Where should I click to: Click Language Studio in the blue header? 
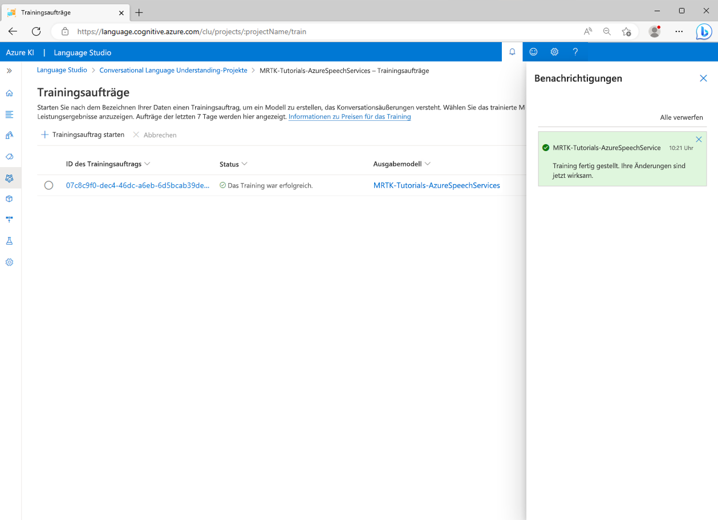pos(82,52)
